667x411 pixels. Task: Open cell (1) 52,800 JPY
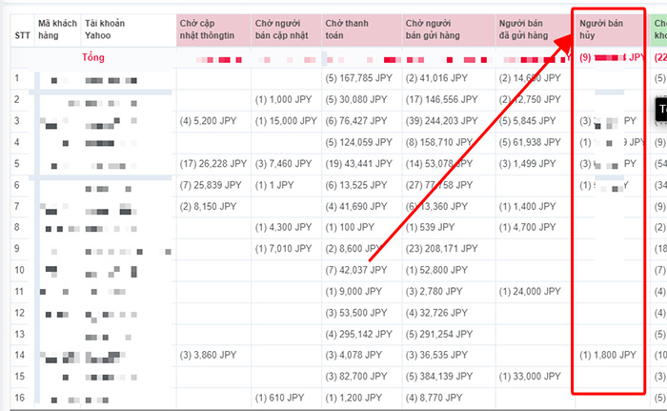pos(436,270)
